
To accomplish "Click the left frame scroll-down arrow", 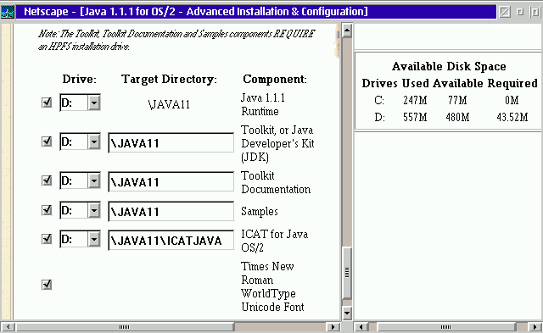I will tap(347, 314).
